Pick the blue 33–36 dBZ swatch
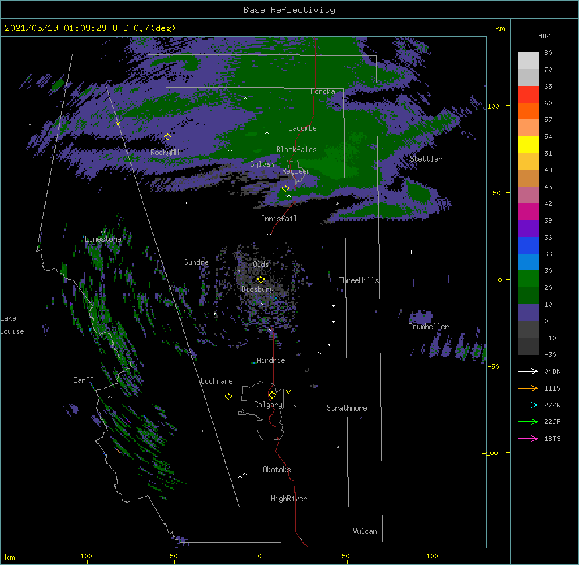The height and width of the screenshot is (565, 579). tap(528, 245)
